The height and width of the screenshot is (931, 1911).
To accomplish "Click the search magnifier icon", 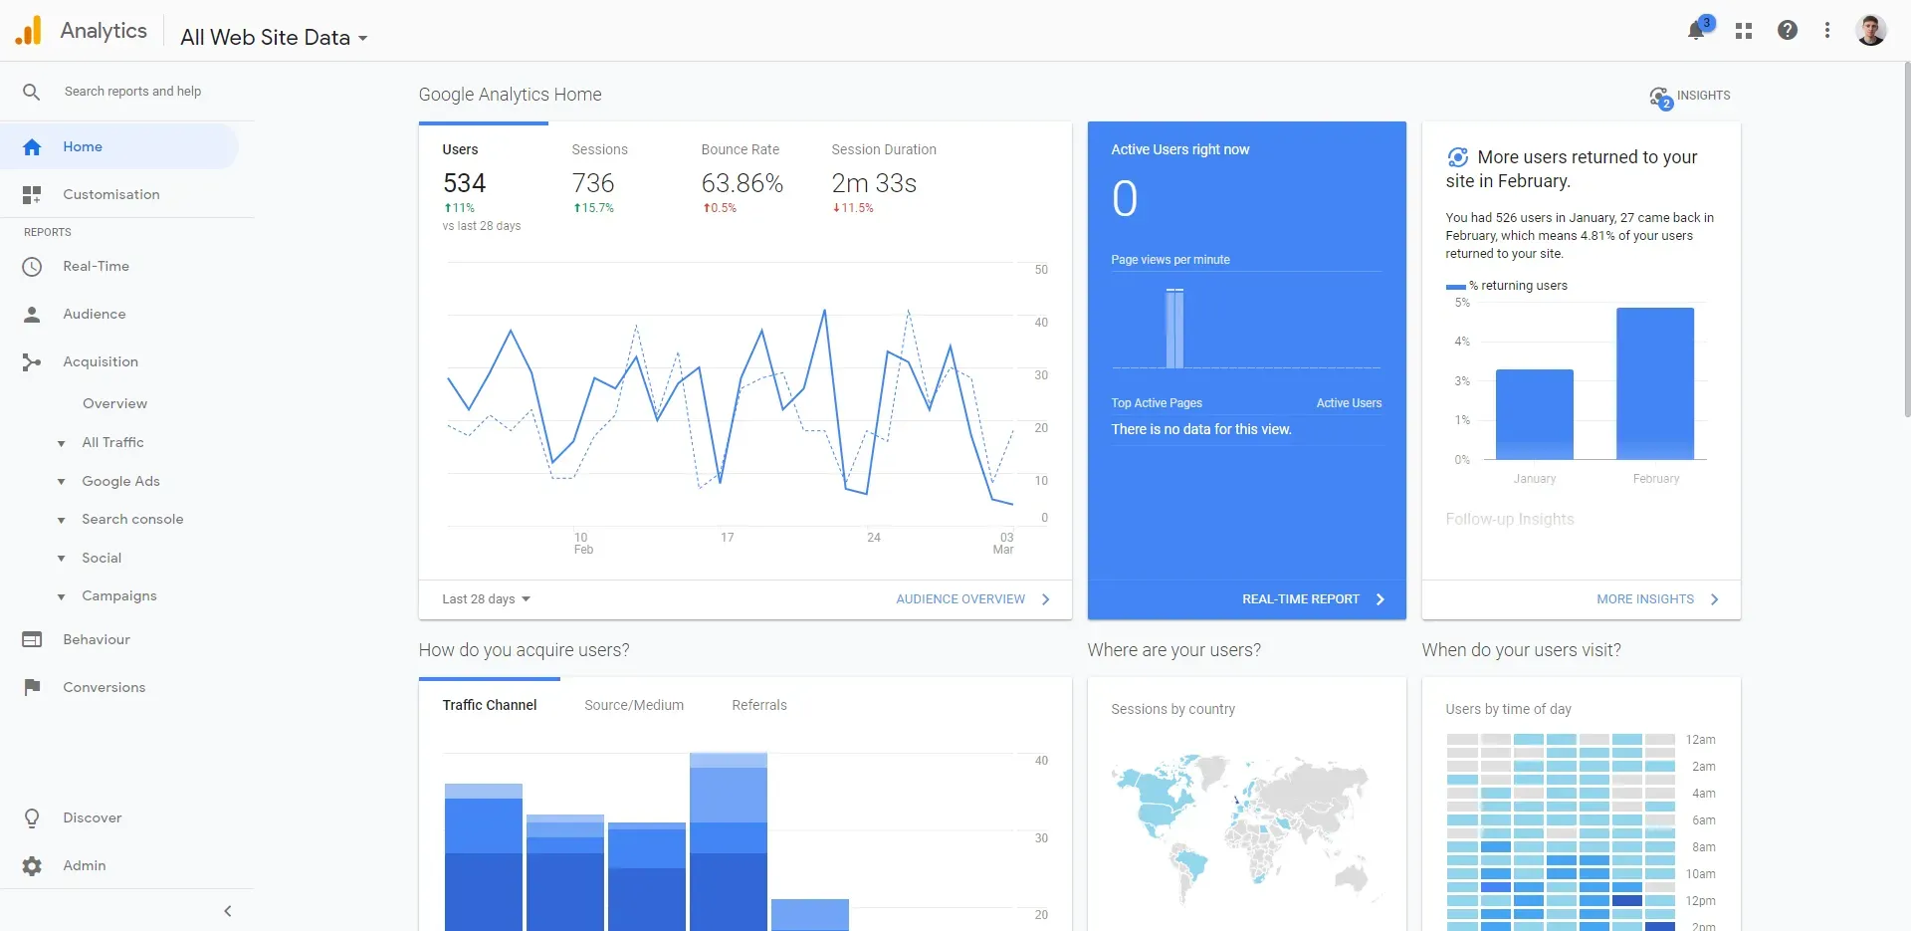I will tap(32, 92).
